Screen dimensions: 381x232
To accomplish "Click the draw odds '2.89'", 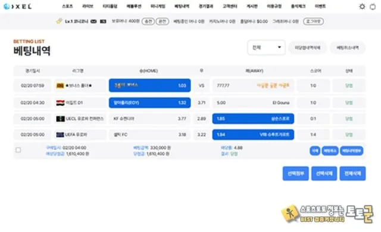I will coord(201,119).
